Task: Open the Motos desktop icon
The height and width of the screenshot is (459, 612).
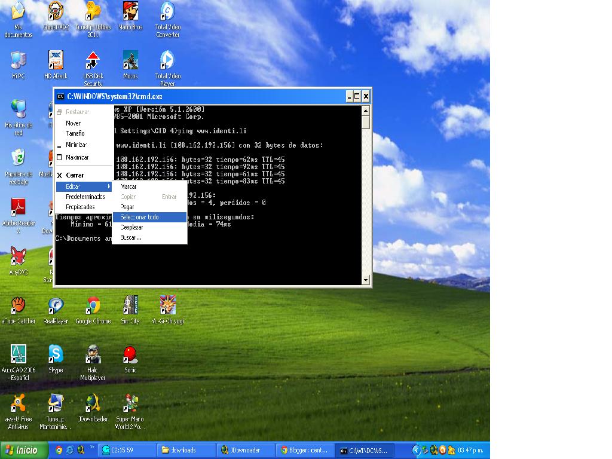Action: (x=130, y=65)
